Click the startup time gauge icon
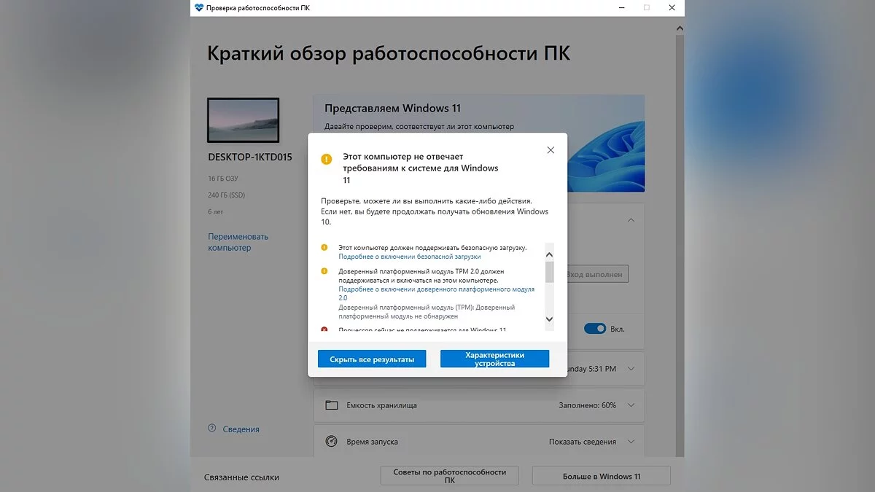 [x=332, y=442]
